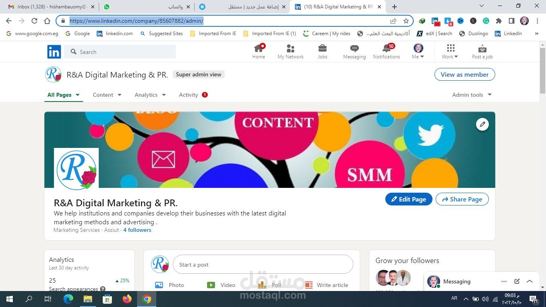Open Google bookmark
This screenshot has width=546, height=307.
tap(78, 34)
